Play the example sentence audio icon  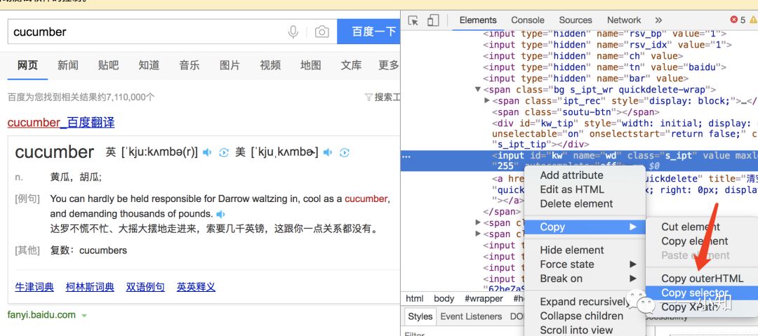pyautogui.click(x=220, y=214)
